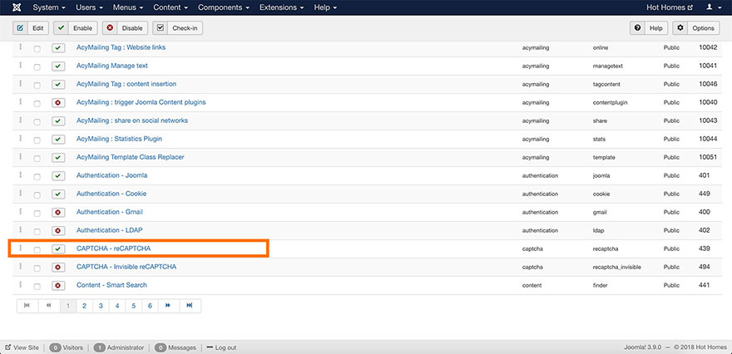Select checkbox for CAPTCHA - reCAPTCHA
The height and width of the screenshot is (354, 732).
tap(37, 249)
